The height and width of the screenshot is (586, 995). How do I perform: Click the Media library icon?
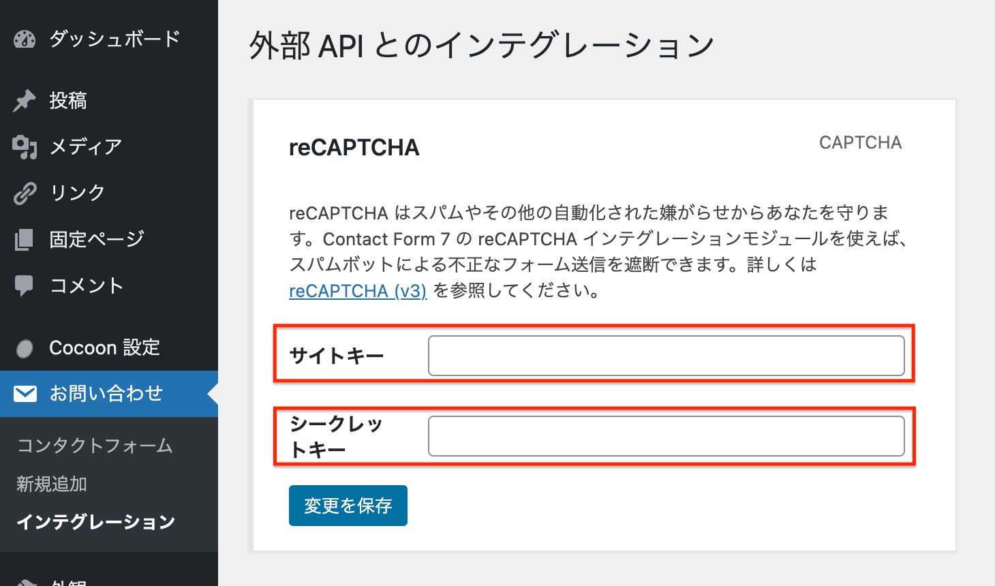[x=25, y=146]
